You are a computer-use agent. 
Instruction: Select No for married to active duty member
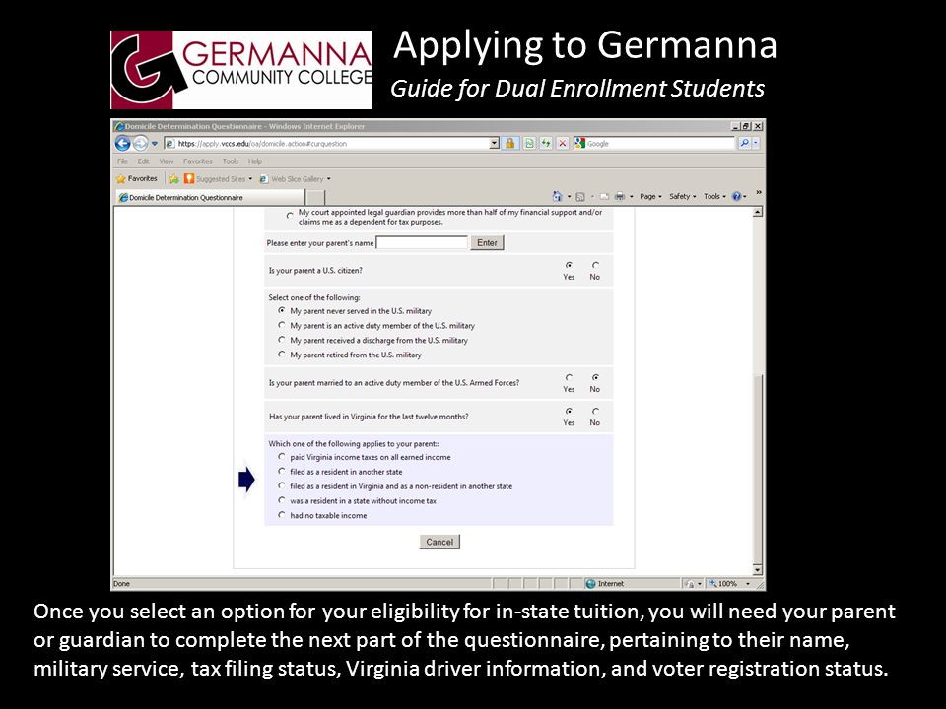595,377
